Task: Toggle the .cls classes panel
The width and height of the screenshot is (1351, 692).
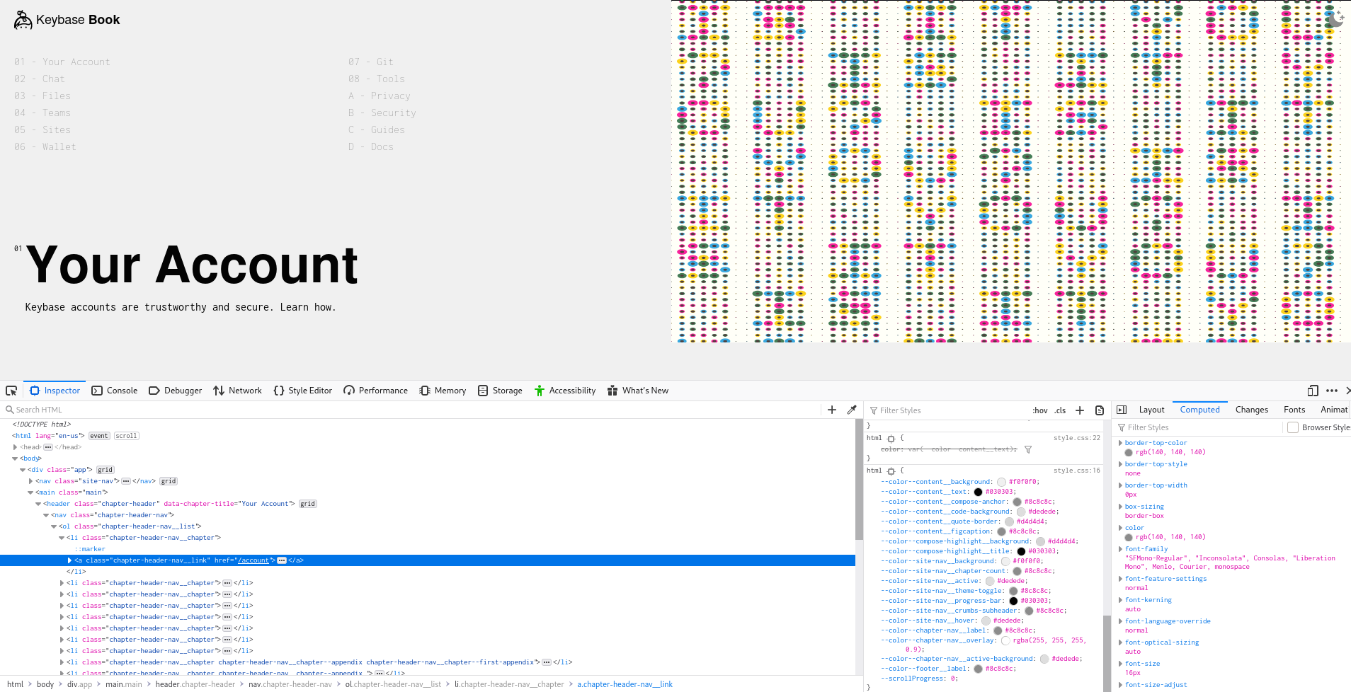Action: point(1060,410)
